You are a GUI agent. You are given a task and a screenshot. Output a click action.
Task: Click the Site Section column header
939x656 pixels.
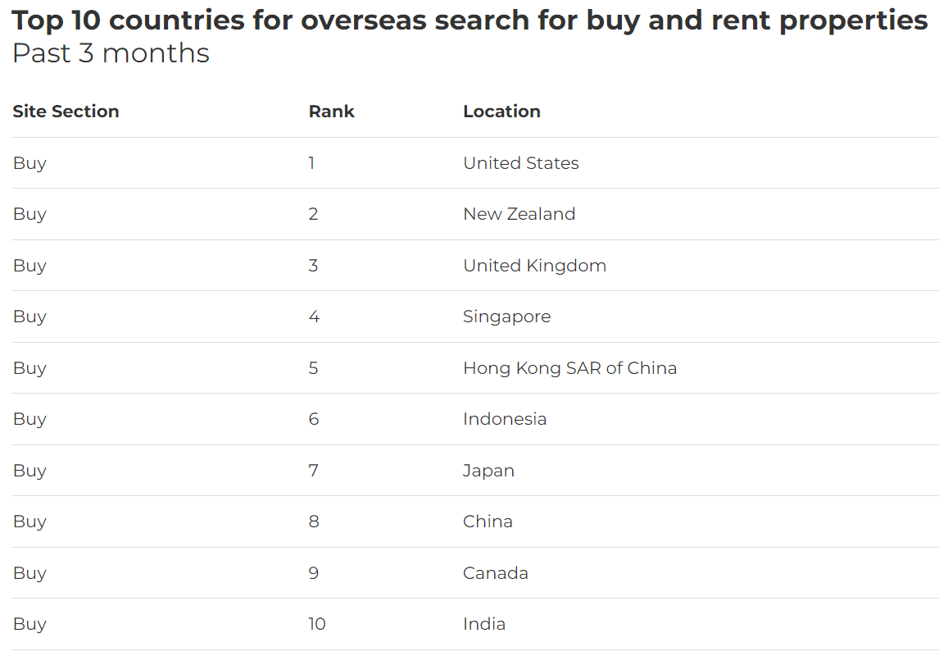click(66, 112)
